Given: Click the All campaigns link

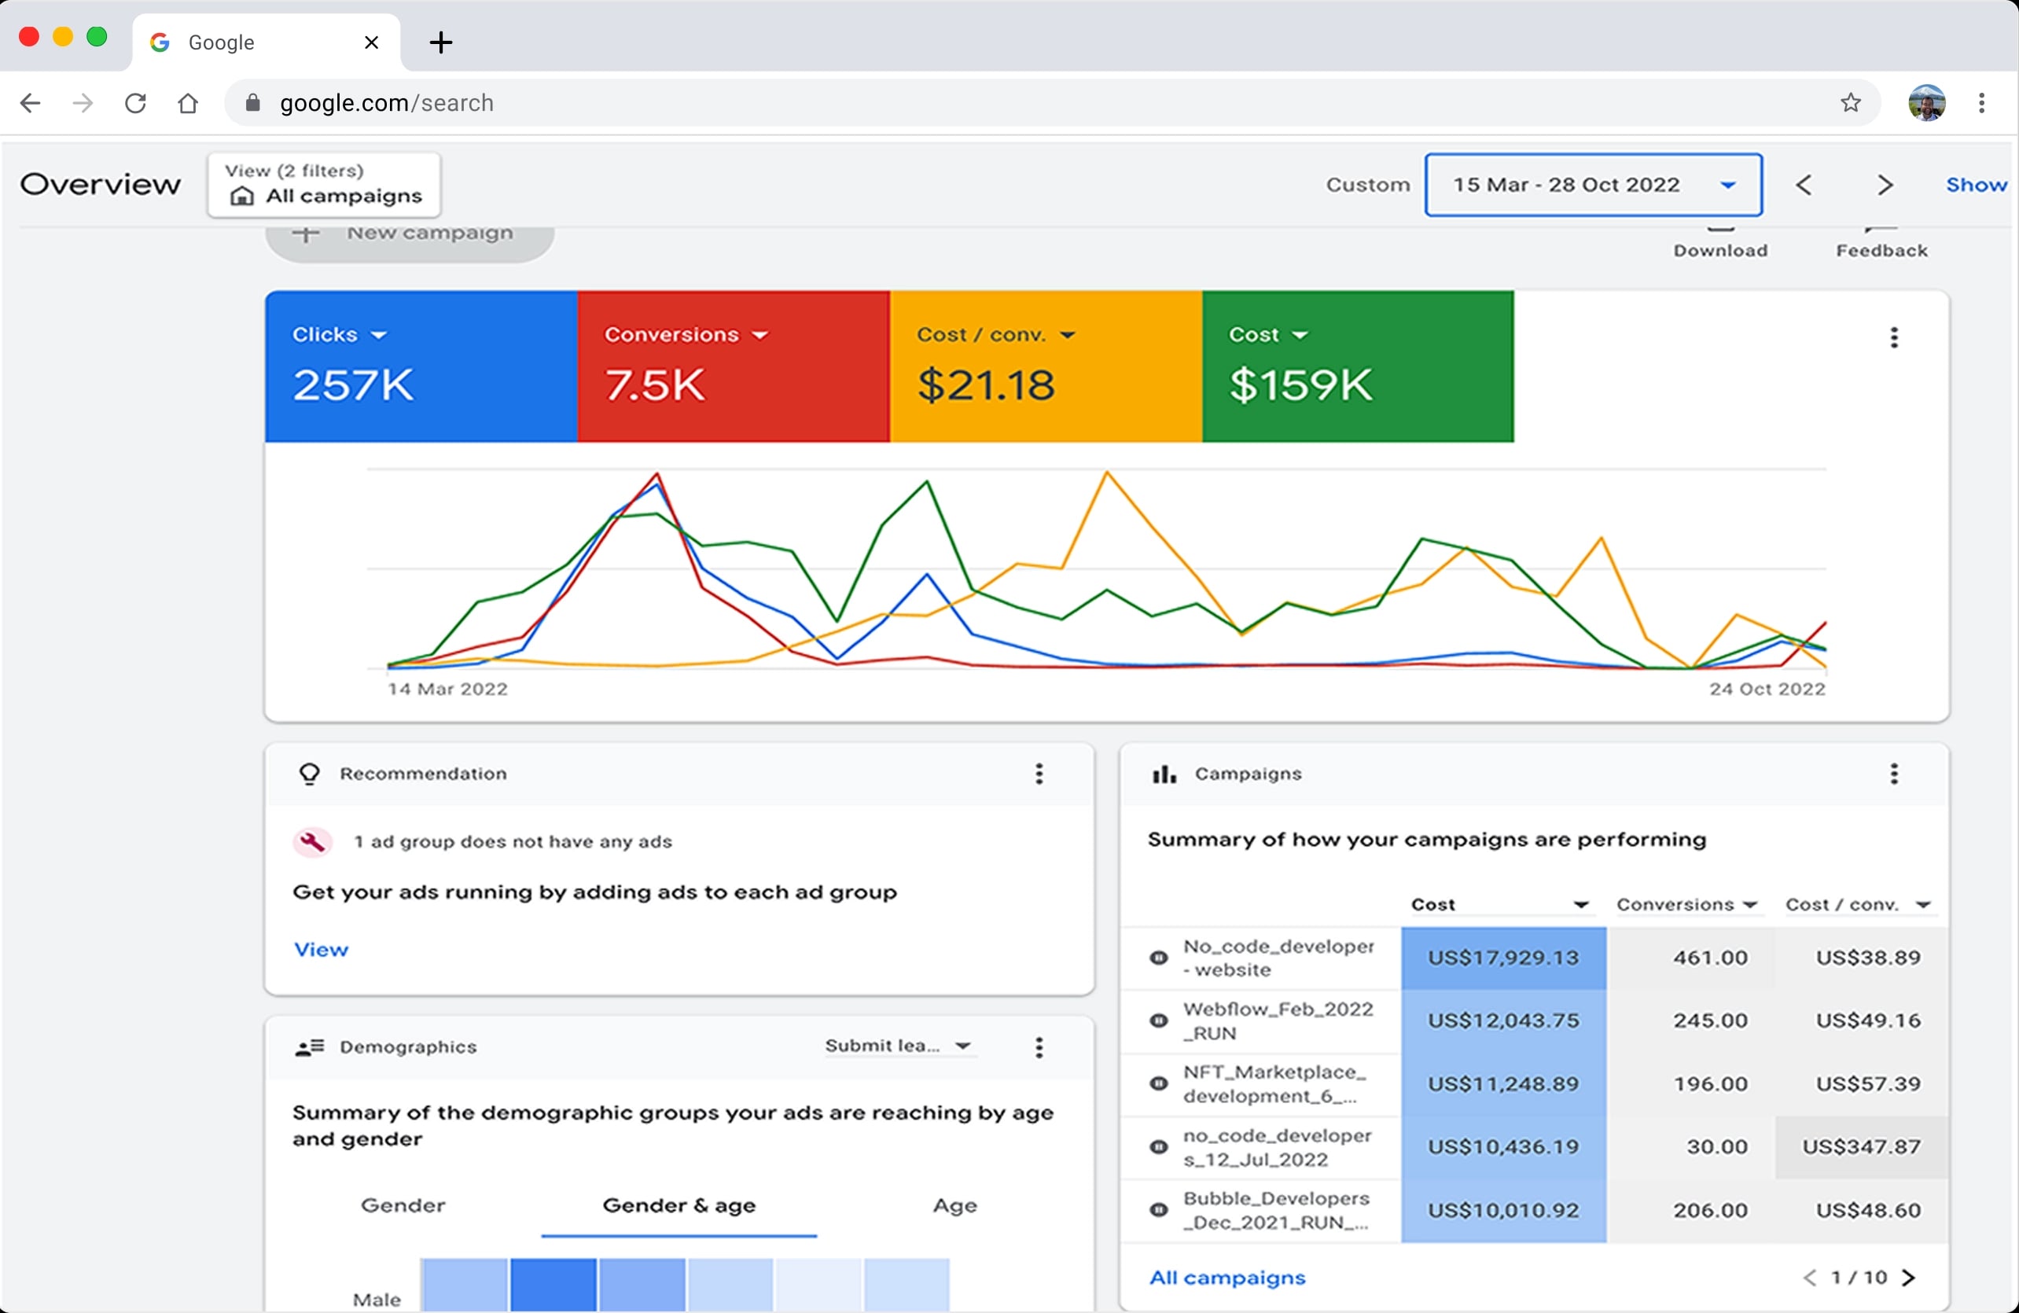Looking at the screenshot, I should coord(1226,1278).
